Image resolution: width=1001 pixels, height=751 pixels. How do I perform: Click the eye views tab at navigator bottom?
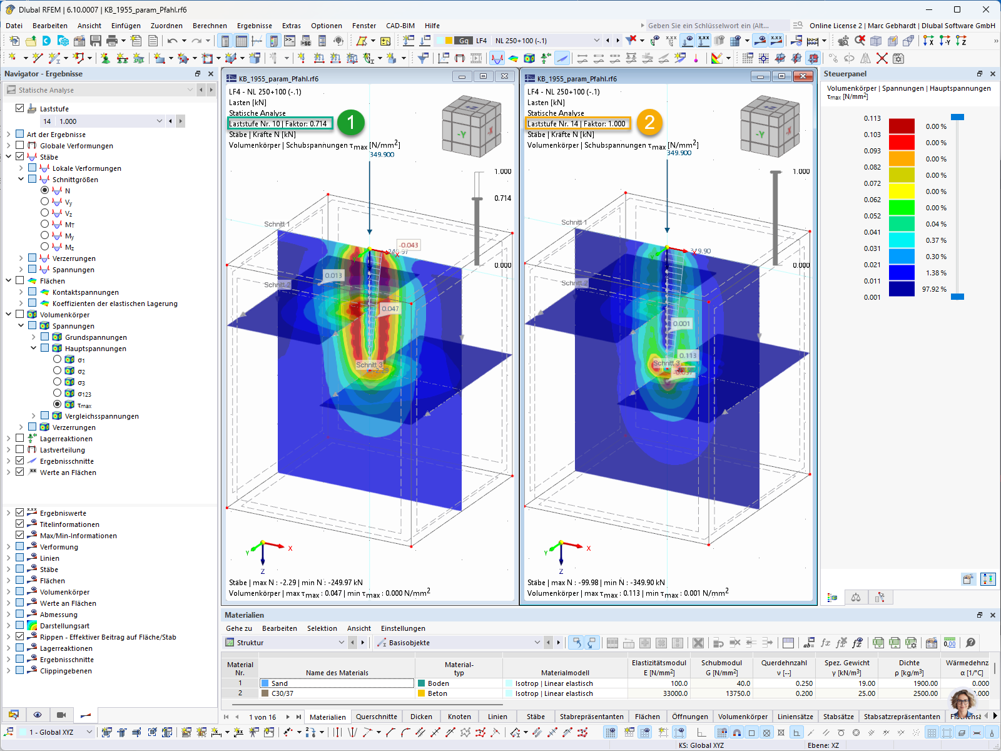pyautogui.click(x=38, y=715)
